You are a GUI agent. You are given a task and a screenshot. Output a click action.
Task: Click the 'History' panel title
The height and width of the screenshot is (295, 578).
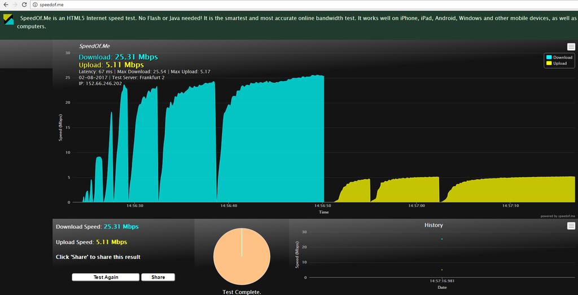click(433, 224)
